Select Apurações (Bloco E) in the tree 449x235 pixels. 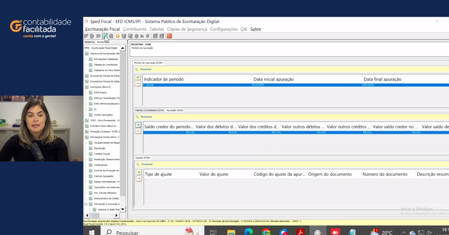coord(100,87)
